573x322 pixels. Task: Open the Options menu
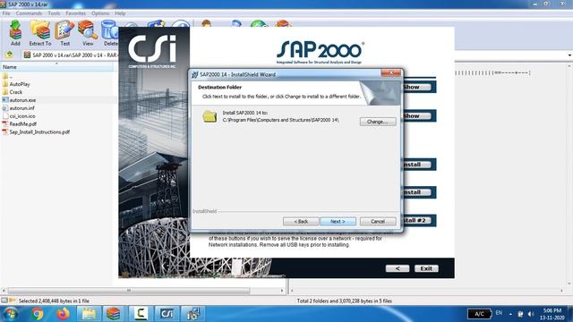[x=100, y=13]
